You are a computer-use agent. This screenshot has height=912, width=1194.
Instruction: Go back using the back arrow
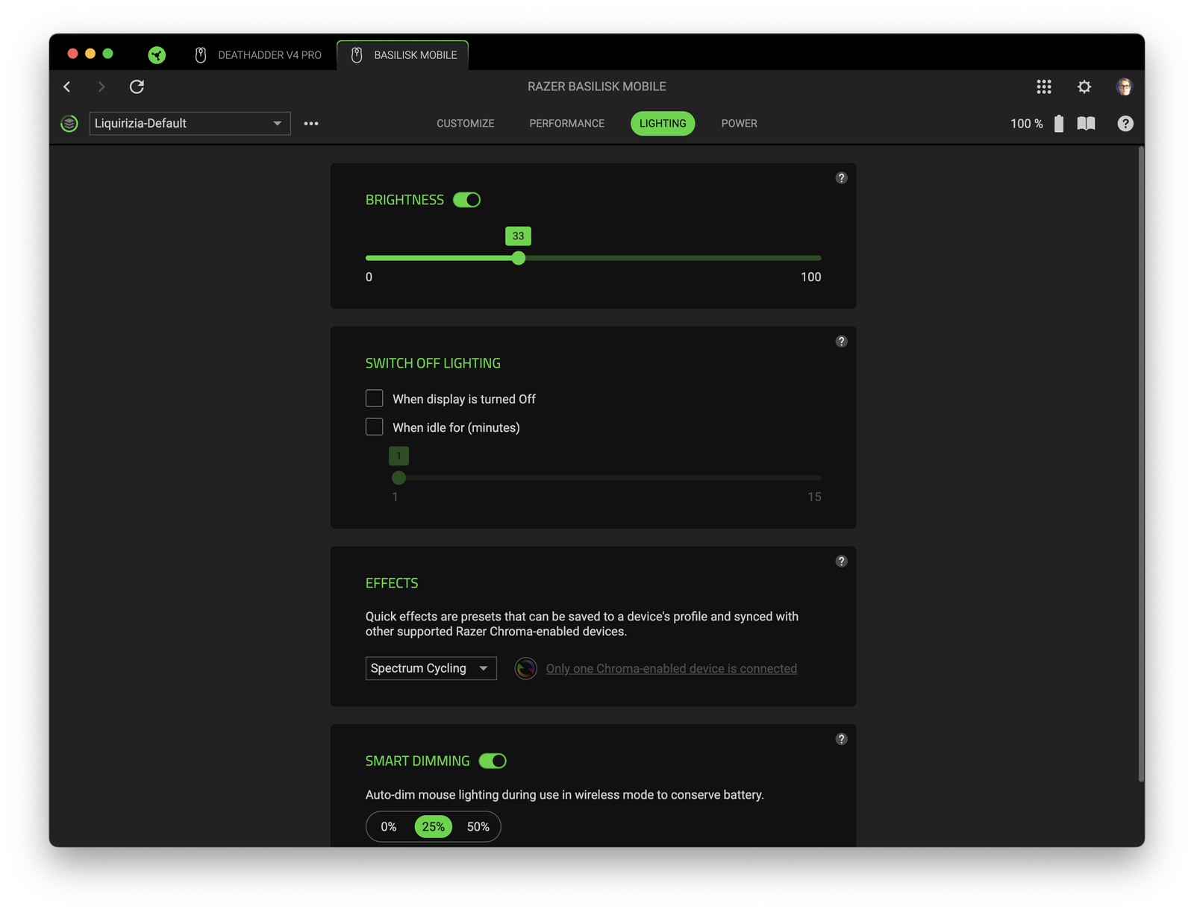tap(67, 87)
